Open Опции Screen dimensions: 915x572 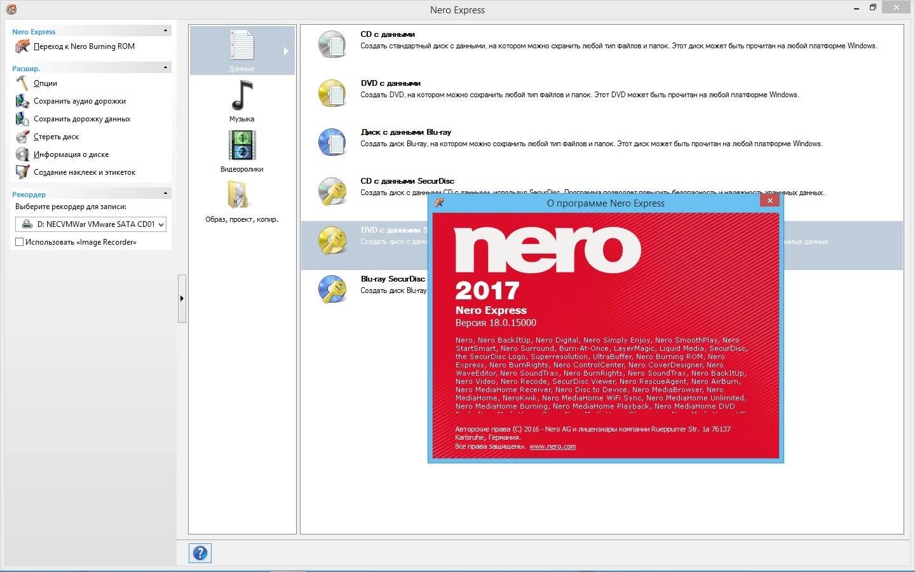coord(45,83)
